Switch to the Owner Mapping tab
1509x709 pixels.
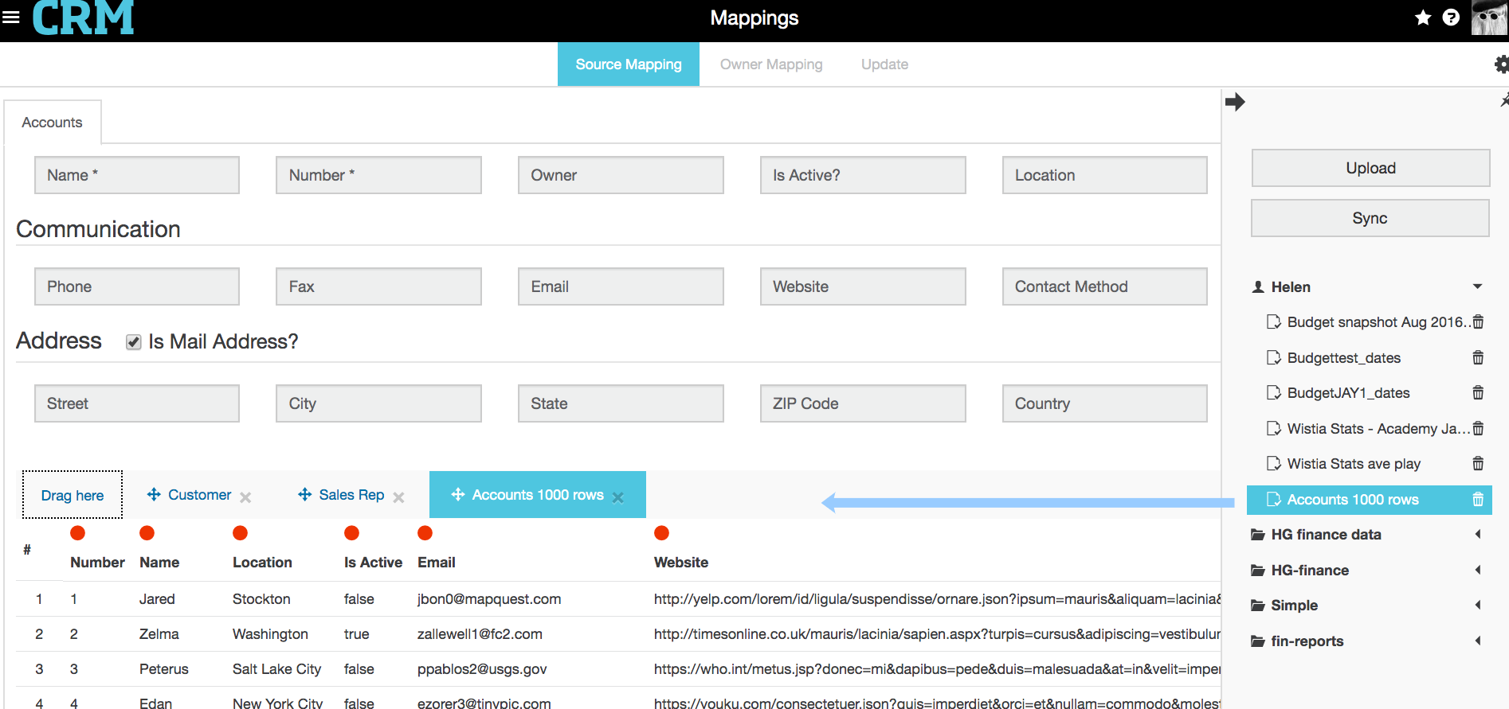pos(770,64)
